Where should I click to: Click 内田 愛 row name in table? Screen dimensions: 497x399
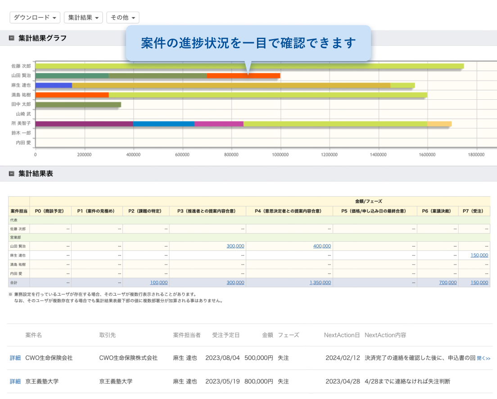point(16,273)
